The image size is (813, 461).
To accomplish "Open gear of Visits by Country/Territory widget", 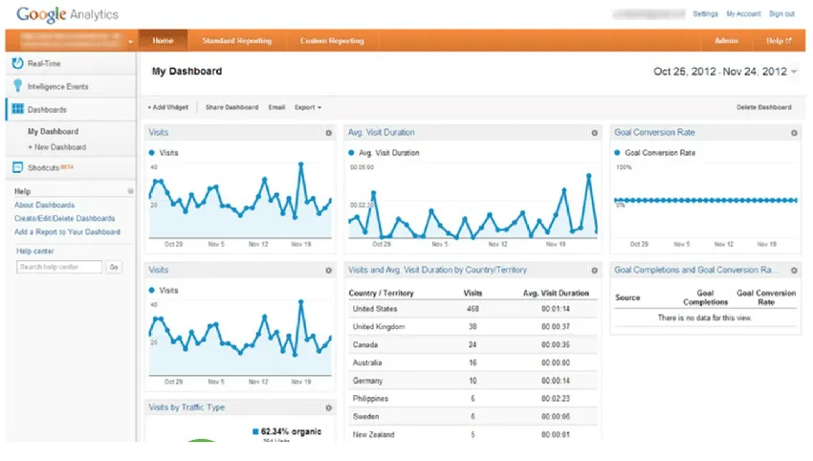I will click(595, 270).
